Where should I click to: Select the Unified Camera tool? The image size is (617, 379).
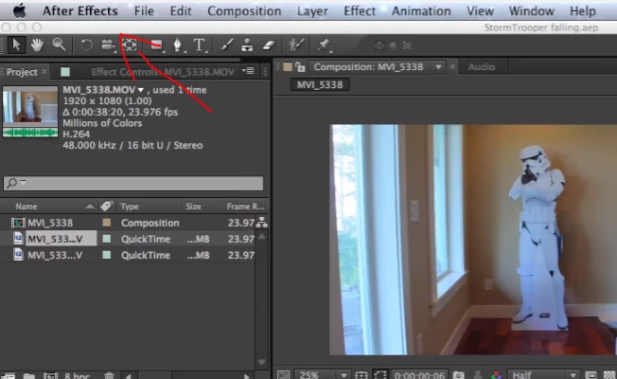108,45
